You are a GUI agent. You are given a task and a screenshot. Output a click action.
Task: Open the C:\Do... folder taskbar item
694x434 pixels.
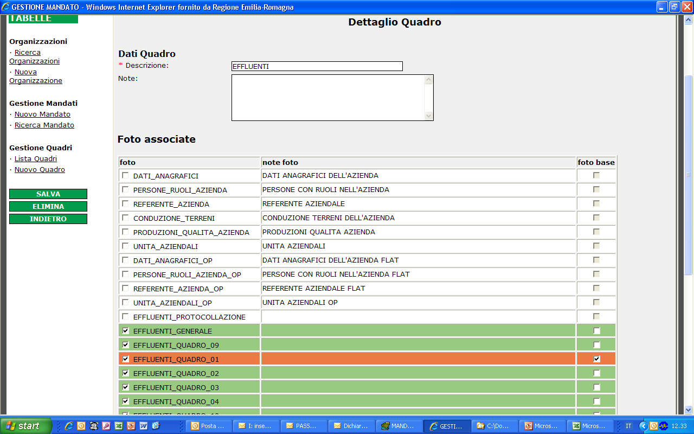tap(494, 426)
